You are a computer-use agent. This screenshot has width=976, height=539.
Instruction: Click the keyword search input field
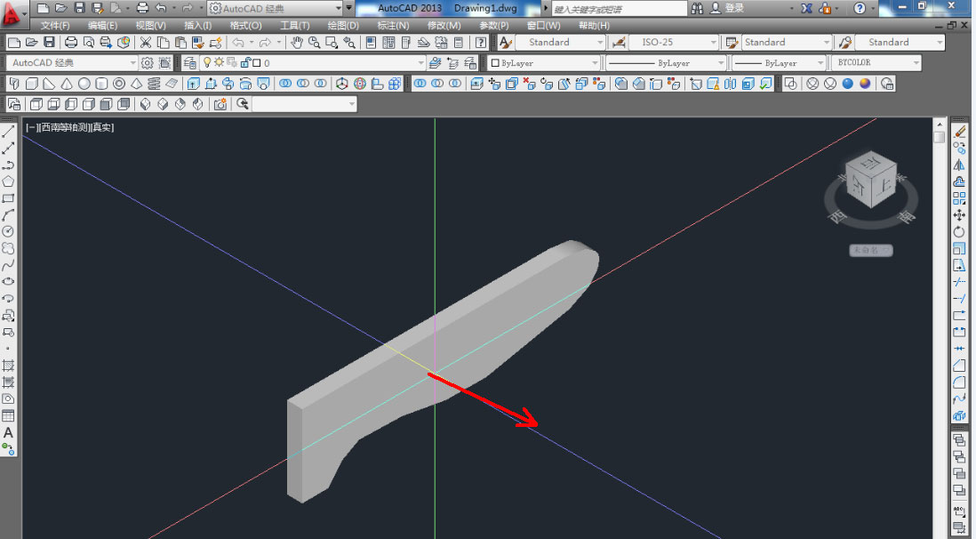coord(619,8)
